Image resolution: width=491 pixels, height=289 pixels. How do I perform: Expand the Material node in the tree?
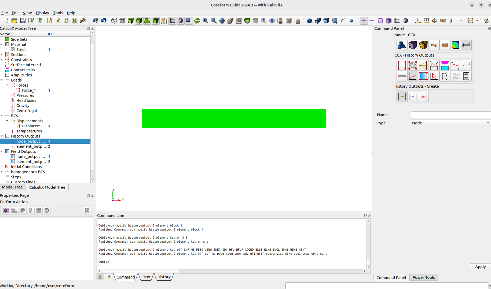pos(2,44)
